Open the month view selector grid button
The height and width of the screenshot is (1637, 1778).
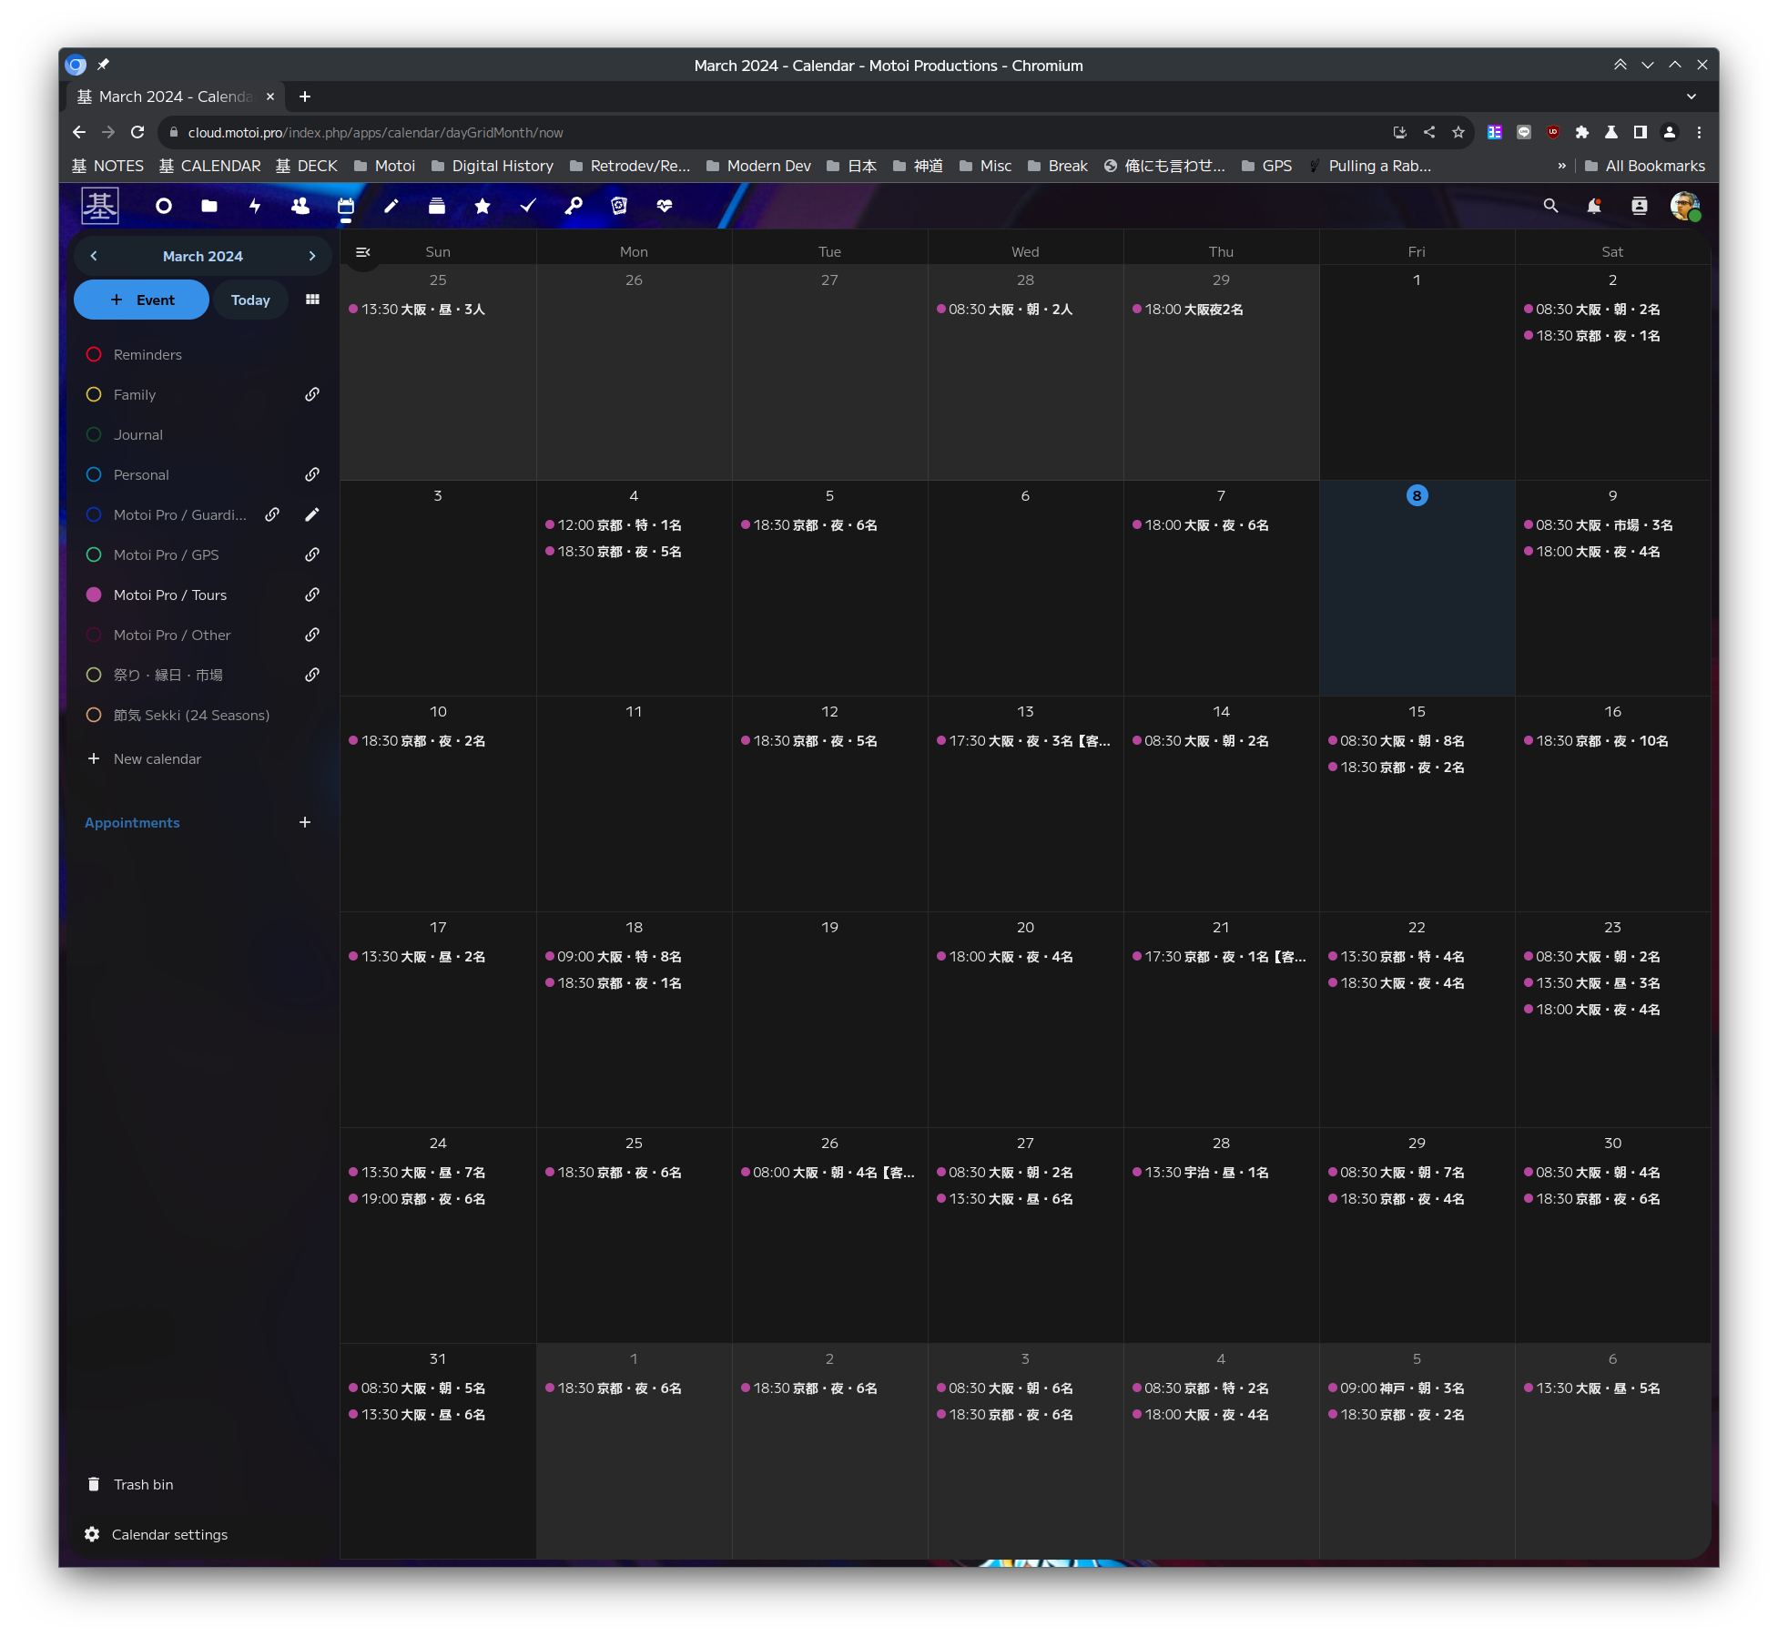point(312,300)
